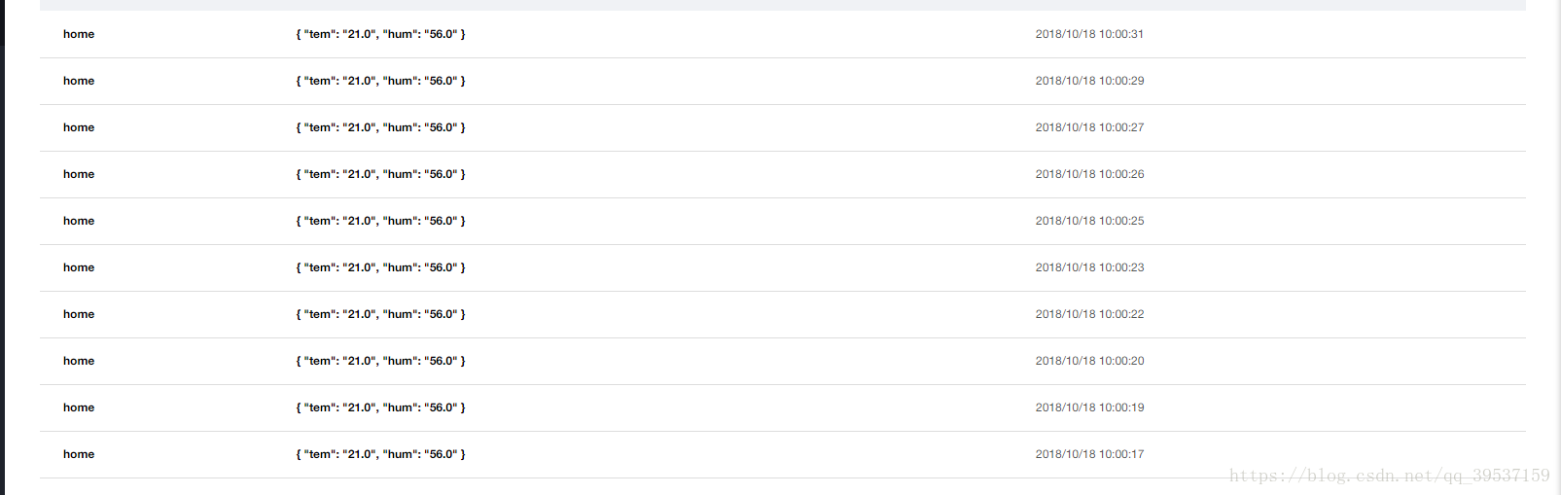Image resolution: width=1561 pixels, height=495 pixels.
Task: Select the row timestamped 2018/10/18 10:00:19
Action: click(x=782, y=407)
